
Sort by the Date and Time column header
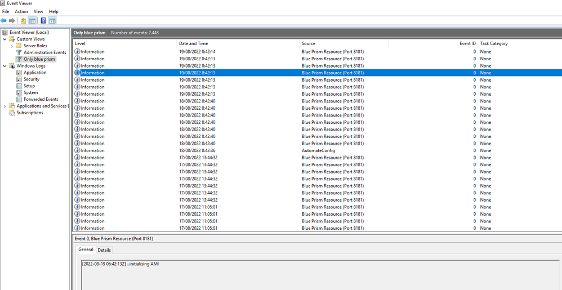coord(238,44)
